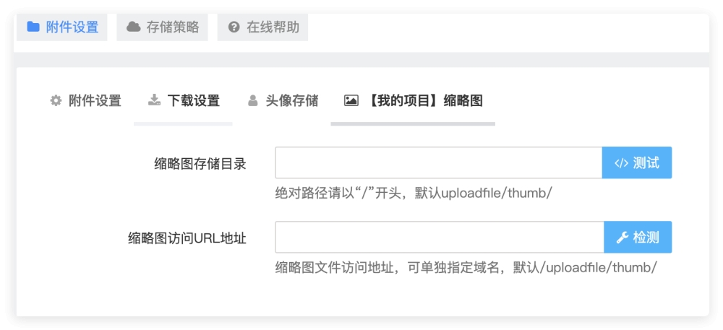
Task: Focus the 缩略图访问URL地址 input field
Action: point(440,237)
